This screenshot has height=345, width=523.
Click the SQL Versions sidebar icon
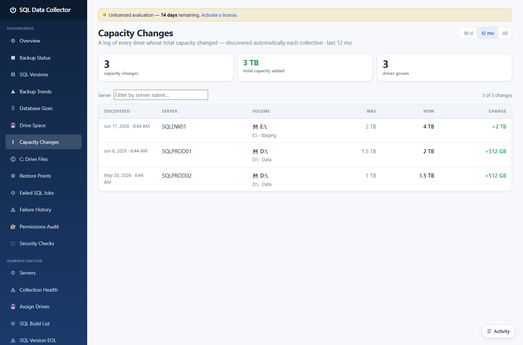[13, 74]
